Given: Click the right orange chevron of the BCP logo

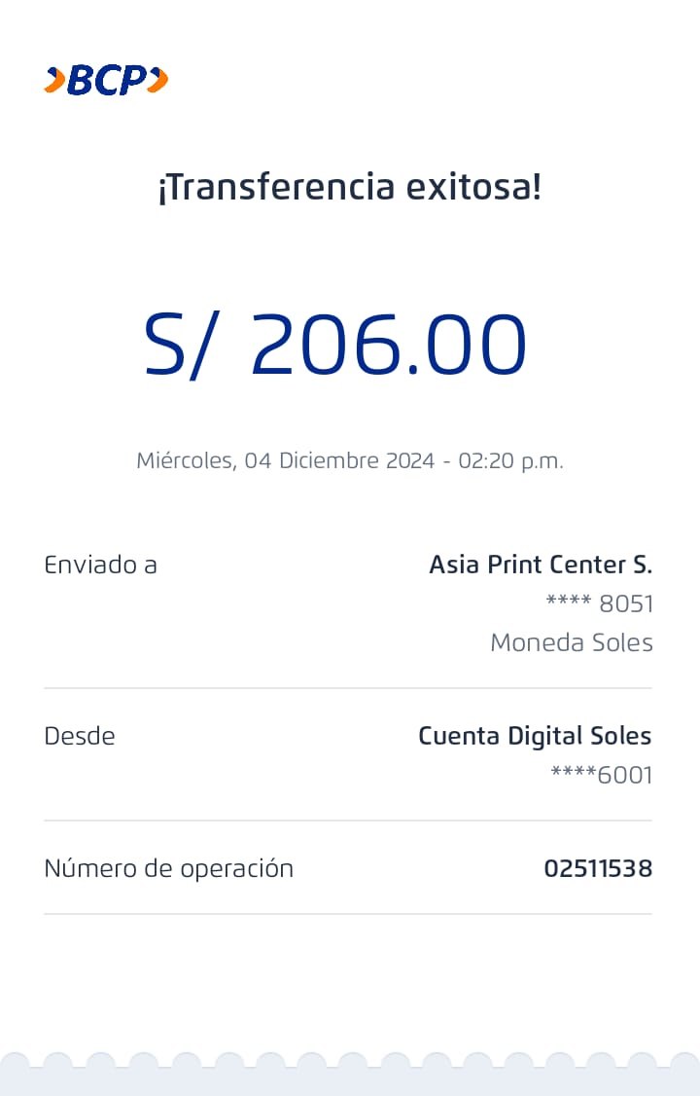Looking at the screenshot, I should click(157, 80).
